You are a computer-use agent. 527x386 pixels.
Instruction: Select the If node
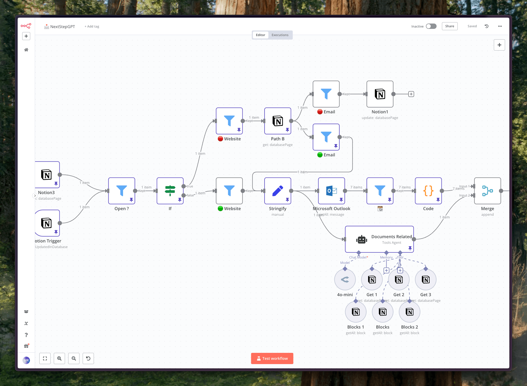(170, 191)
